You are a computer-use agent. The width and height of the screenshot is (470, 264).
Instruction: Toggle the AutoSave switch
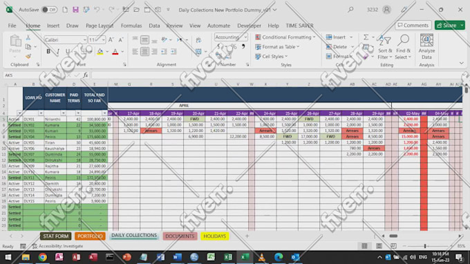(x=50, y=10)
